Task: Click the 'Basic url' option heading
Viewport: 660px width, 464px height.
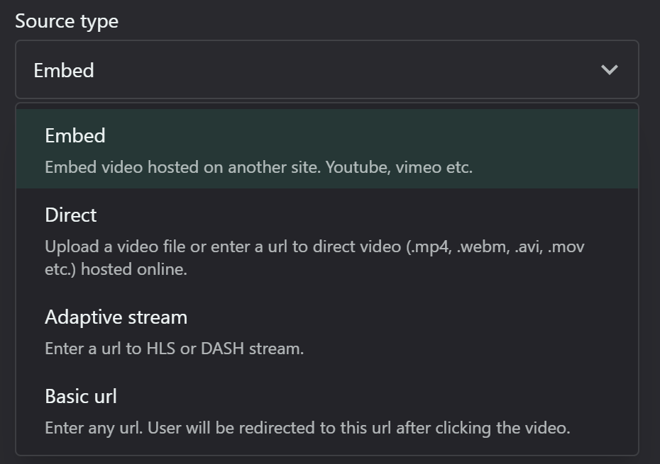Action: (81, 396)
